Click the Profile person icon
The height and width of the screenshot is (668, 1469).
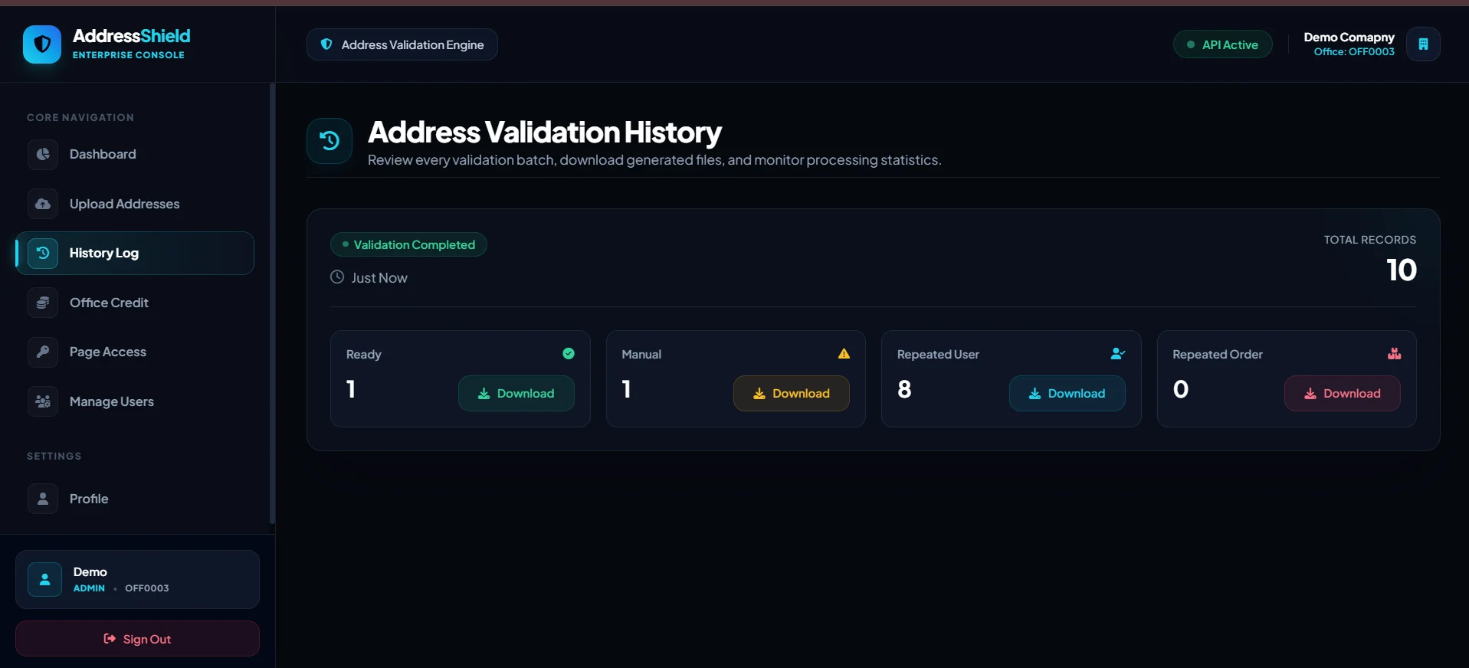click(43, 499)
